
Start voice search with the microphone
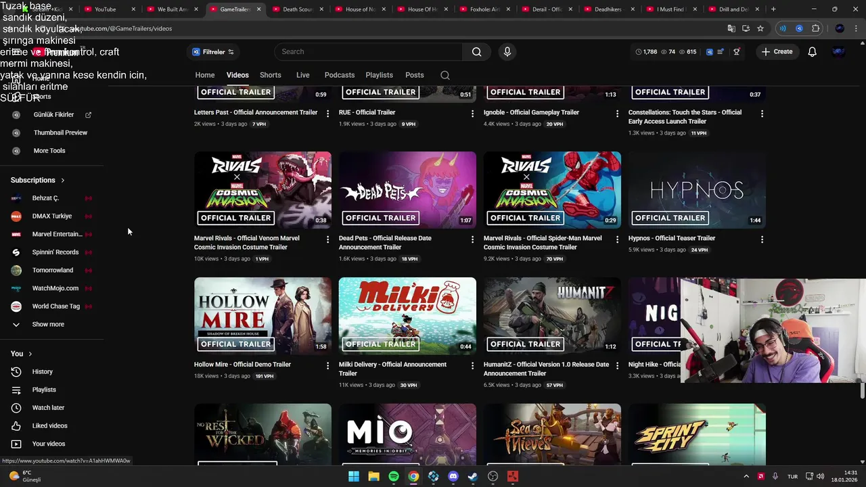(507, 51)
